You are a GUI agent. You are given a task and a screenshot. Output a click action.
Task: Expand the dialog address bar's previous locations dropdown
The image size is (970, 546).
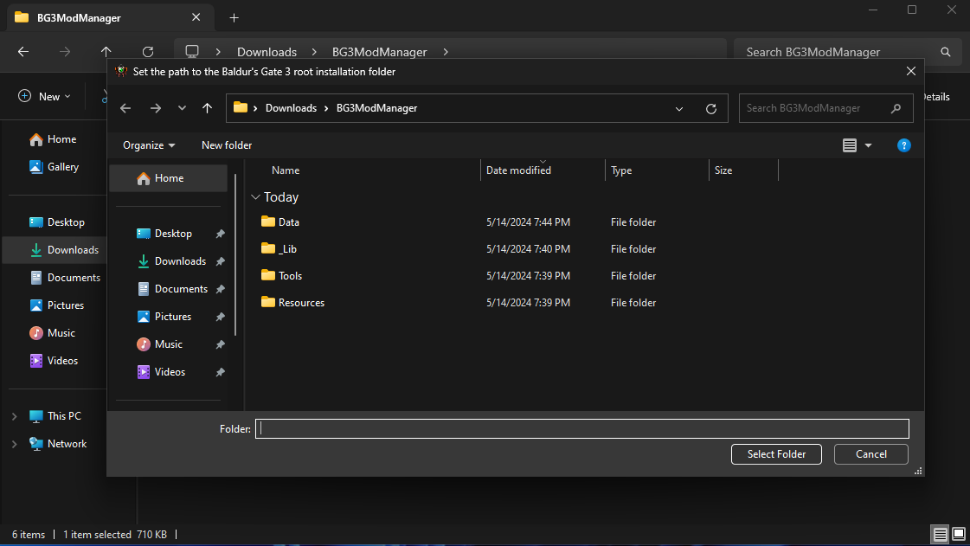678,109
